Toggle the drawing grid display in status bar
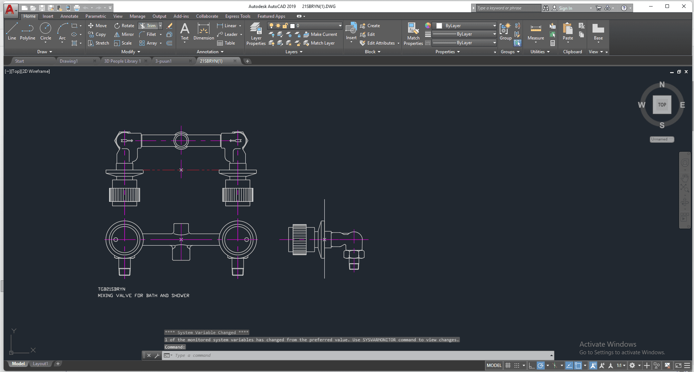 [x=508, y=365]
